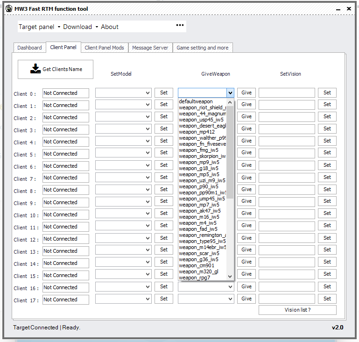The width and height of the screenshot is (359, 342).
Task: Click the Vision list ? button
Action: point(297,310)
